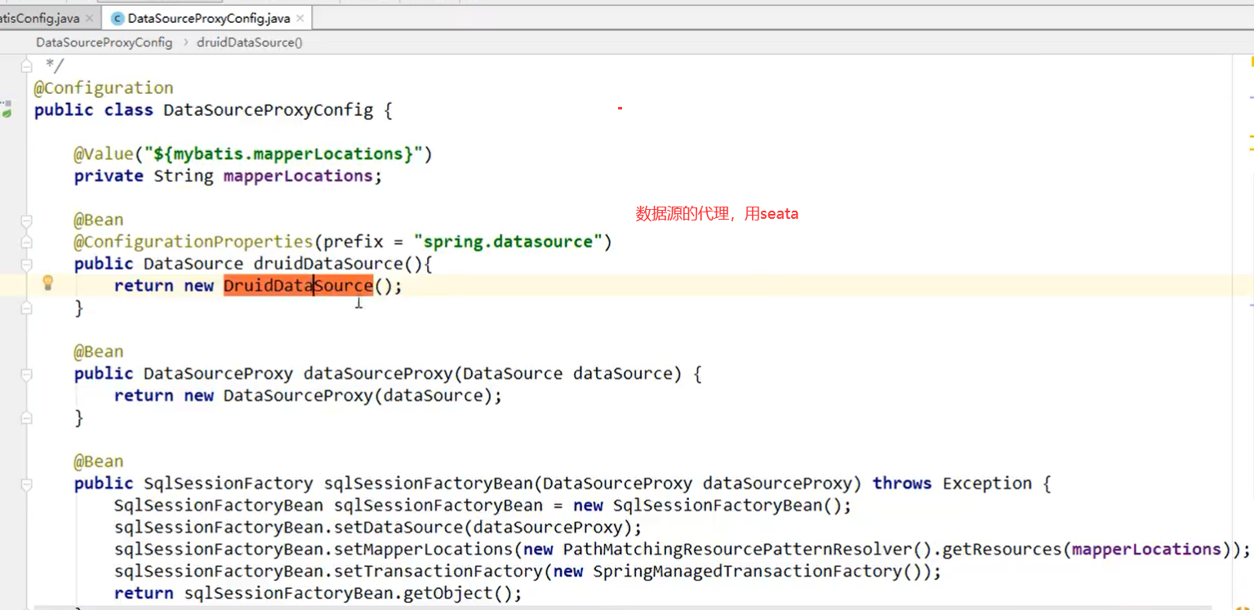Click the getResources method call
Screen dimensions: 1254x610
[x=1002, y=550]
